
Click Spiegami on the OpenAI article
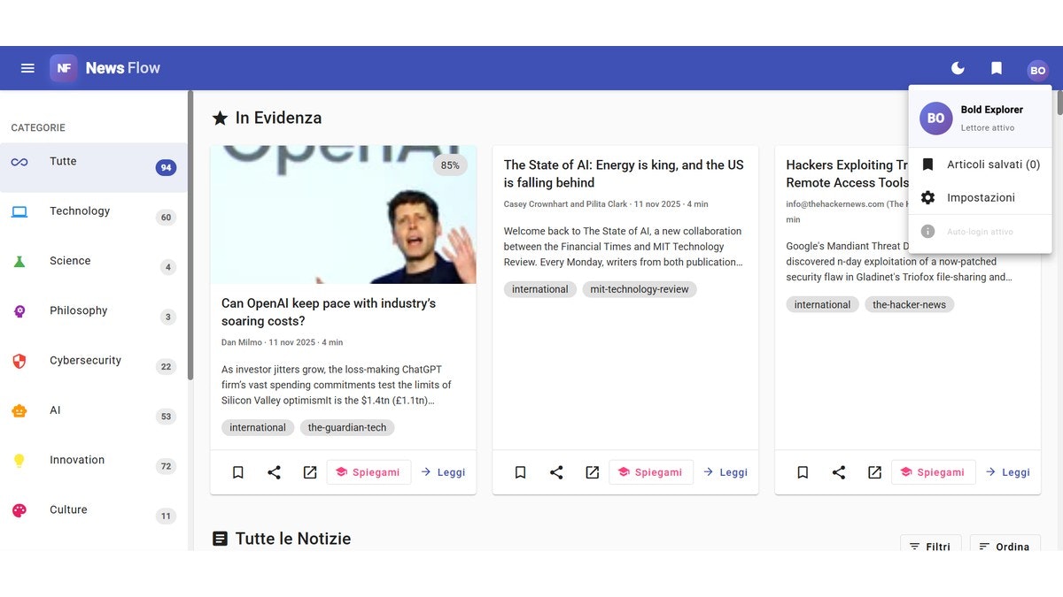(x=369, y=471)
